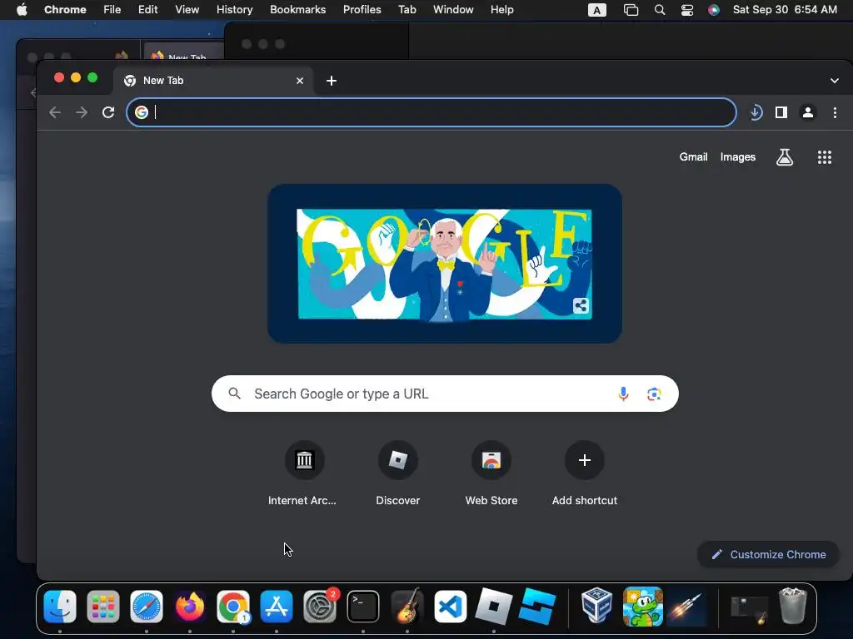This screenshot has width=853, height=639.
Task: Open the rocket launch app in the Dock
Action: tap(686, 607)
